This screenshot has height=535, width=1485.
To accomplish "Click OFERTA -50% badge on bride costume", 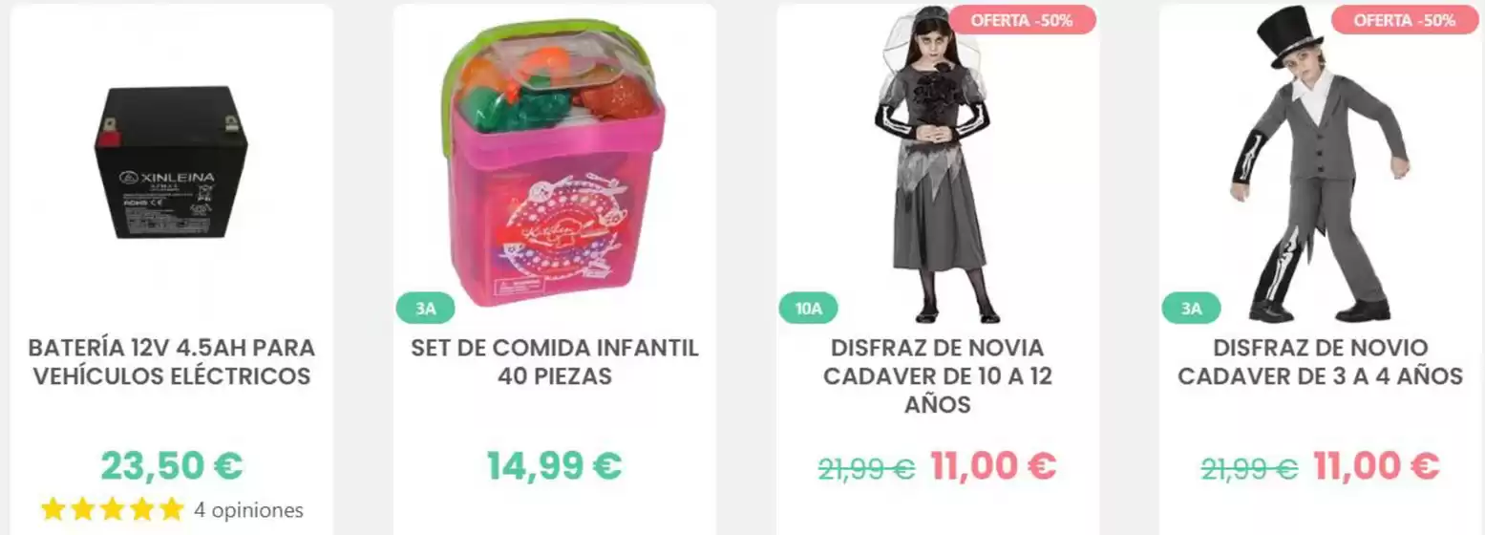I will (x=1022, y=20).
